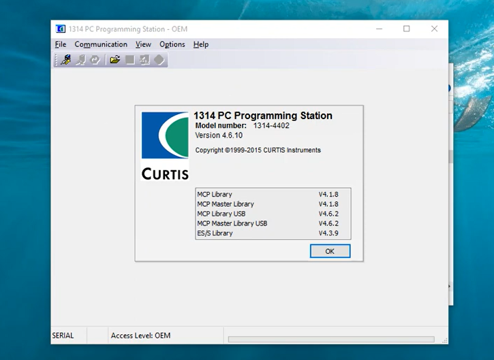The width and height of the screenshot is (494, 360).
Task: Click the grayed-out diamond toolbar icon
Action: coord(159,60)
